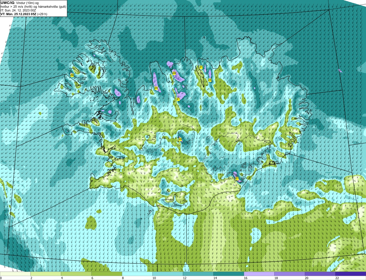
Task: Click the 12–14 m/s teal legend swatch
Action: click(198, 274)
